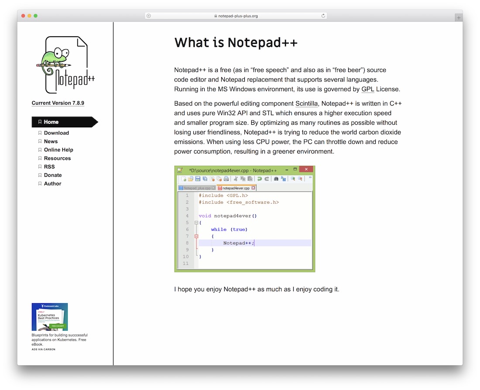
Task: Click the reader plus icon in the address bar
Action: coord(148,16)
